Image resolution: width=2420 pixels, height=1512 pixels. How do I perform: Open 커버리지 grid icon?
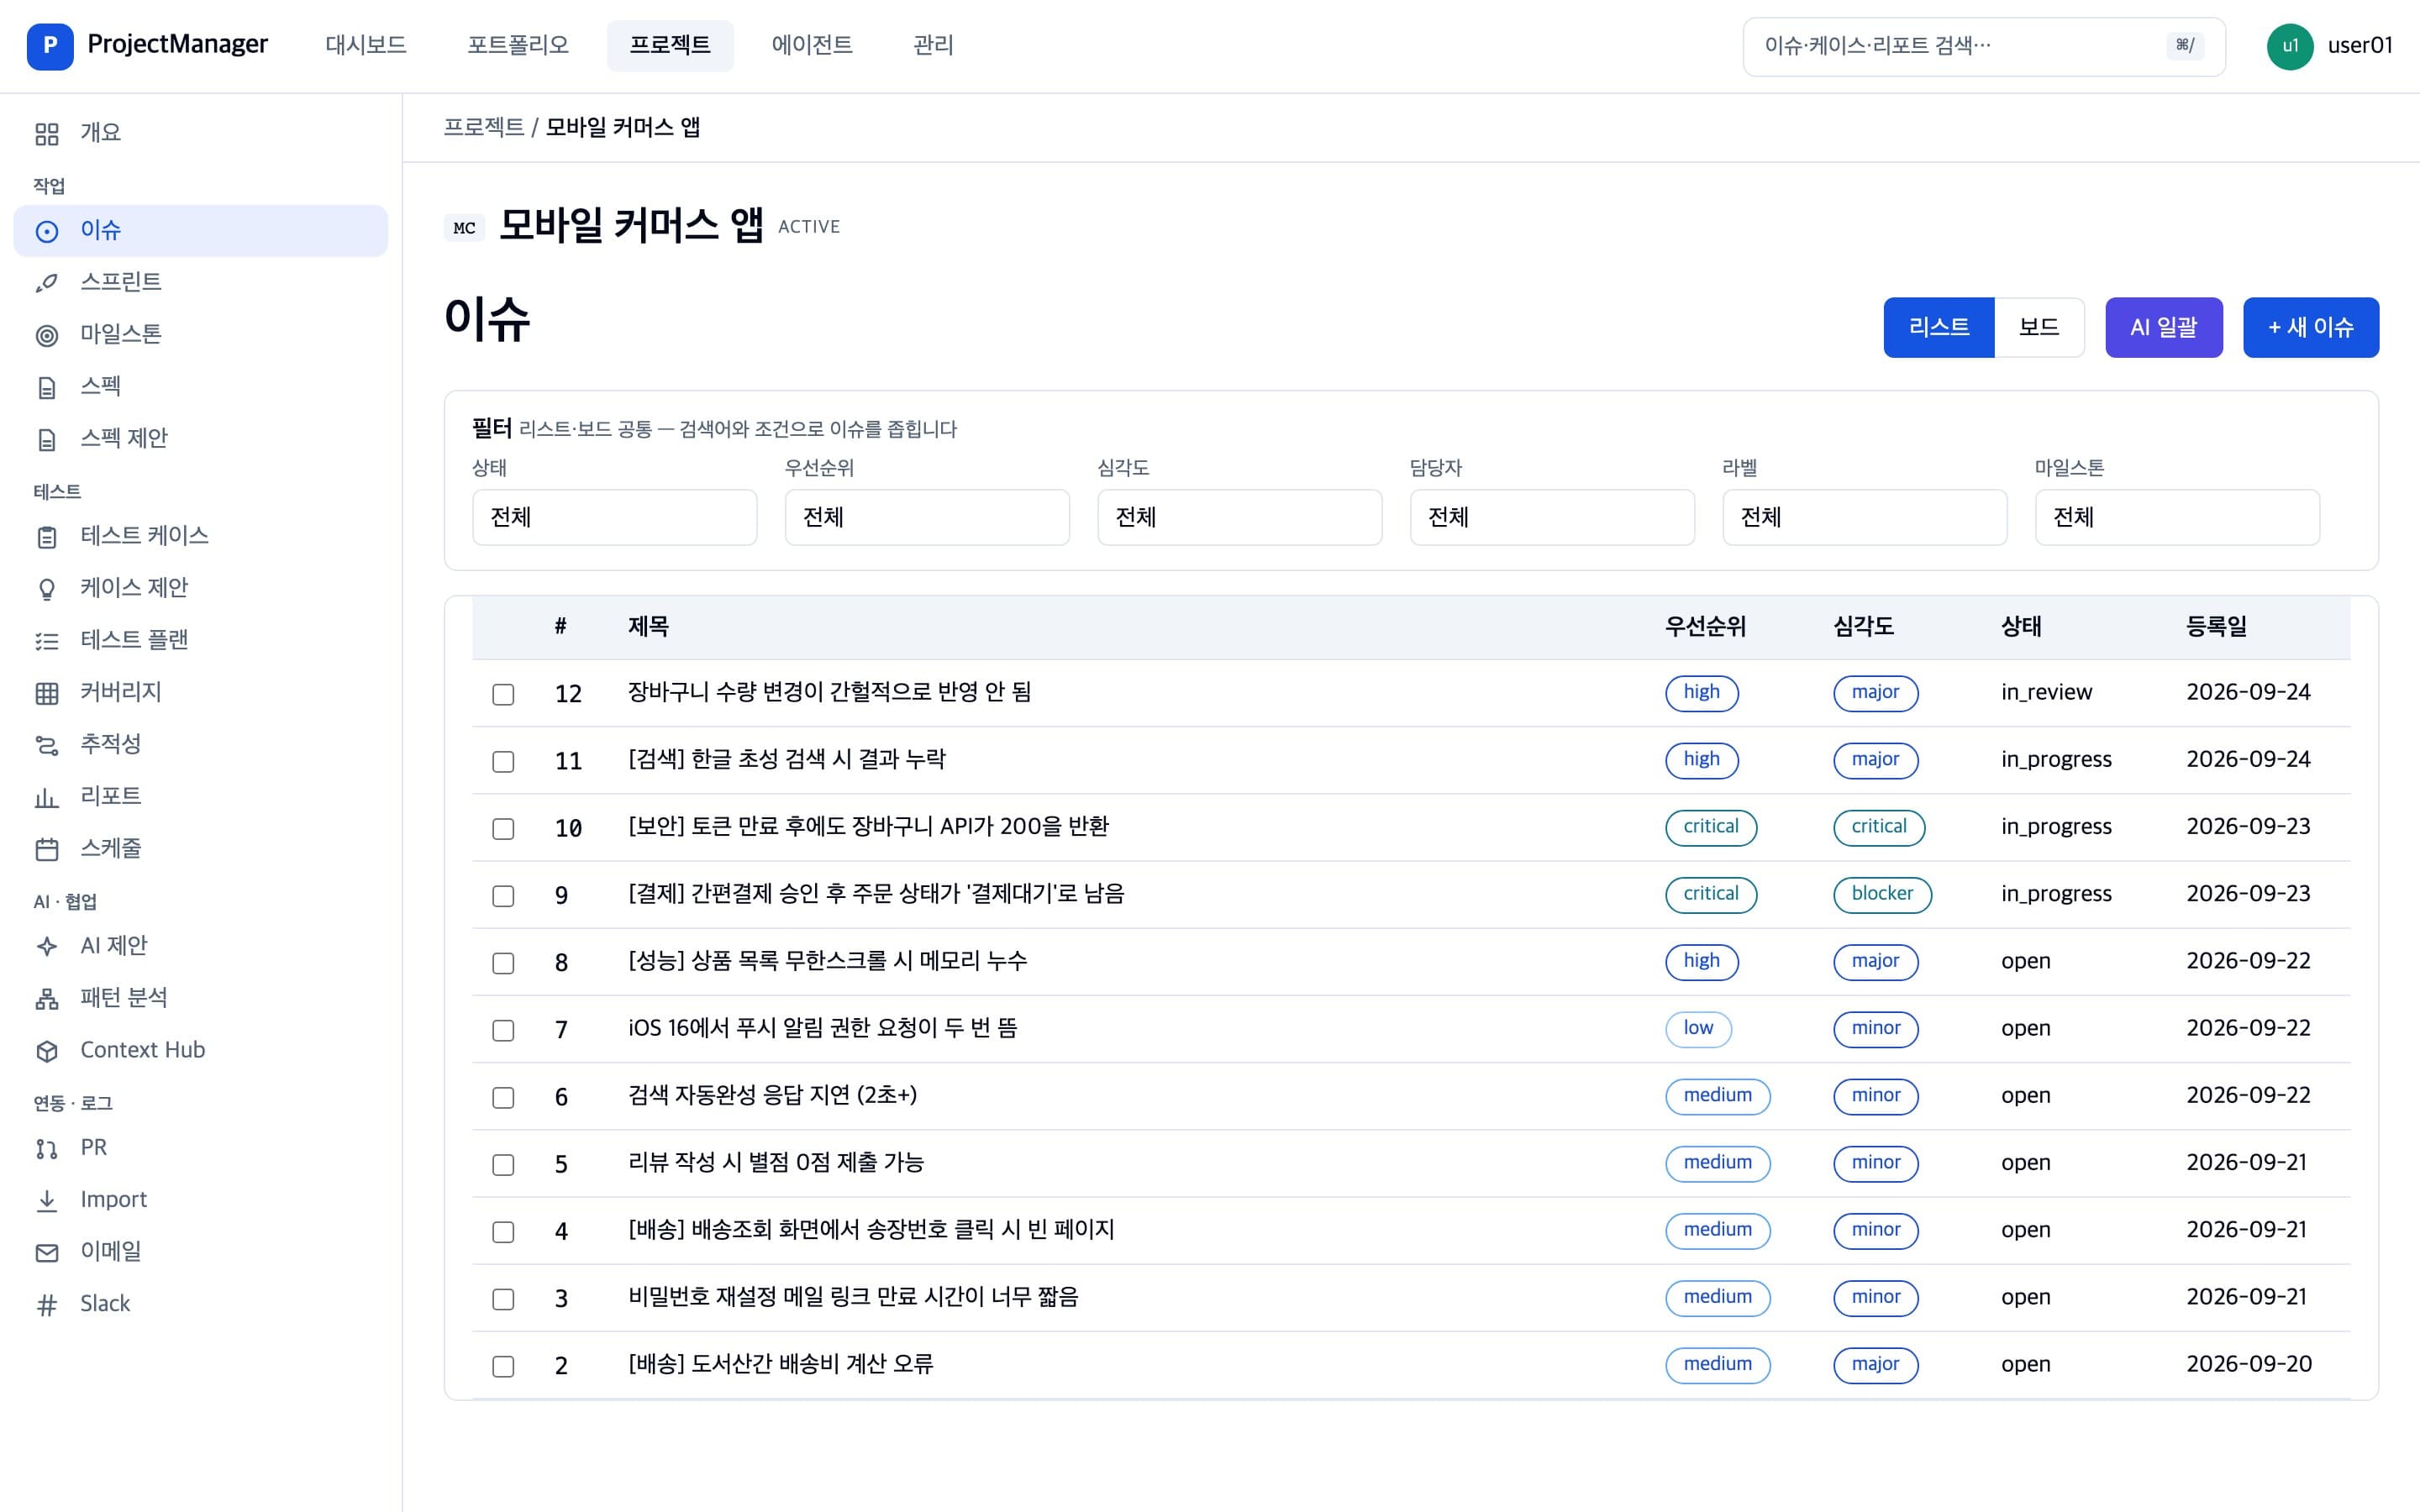point(47,693)
